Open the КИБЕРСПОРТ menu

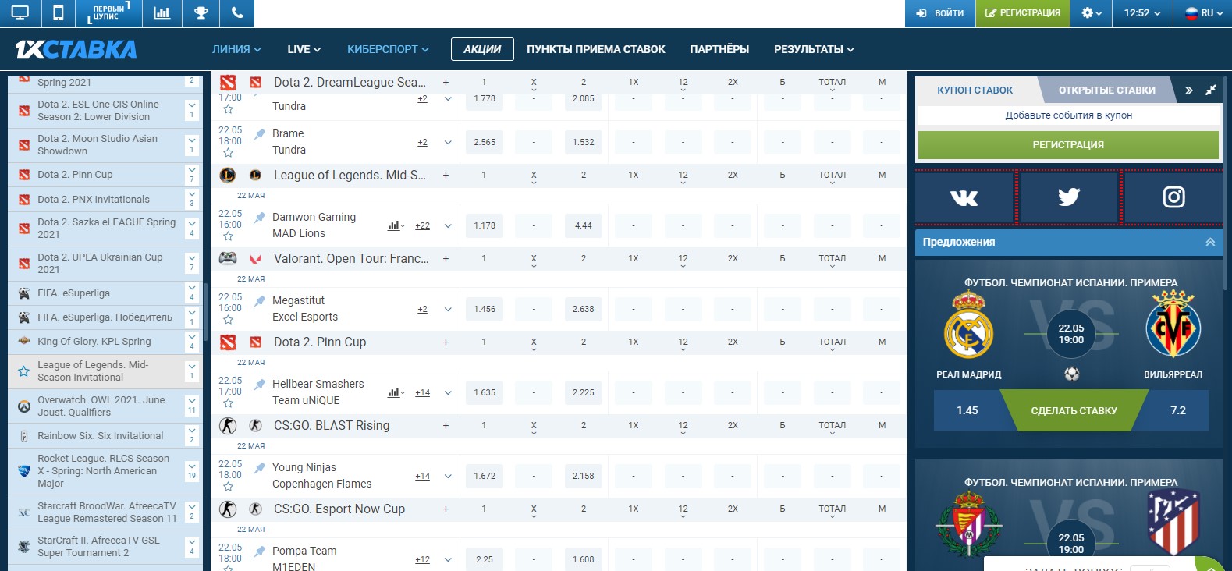tap(388, 49)
